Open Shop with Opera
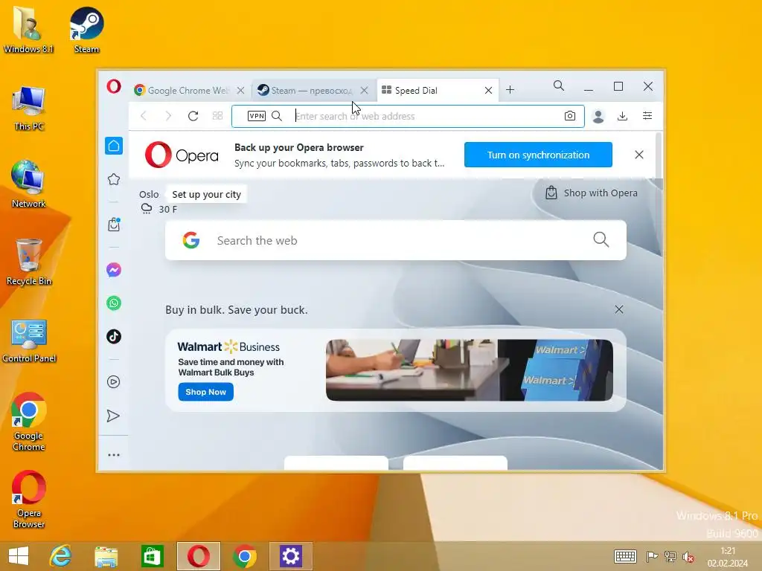 click(592, 193)
